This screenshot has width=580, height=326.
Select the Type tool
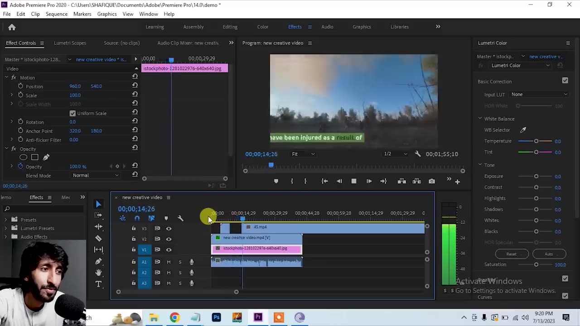point(98,284)
